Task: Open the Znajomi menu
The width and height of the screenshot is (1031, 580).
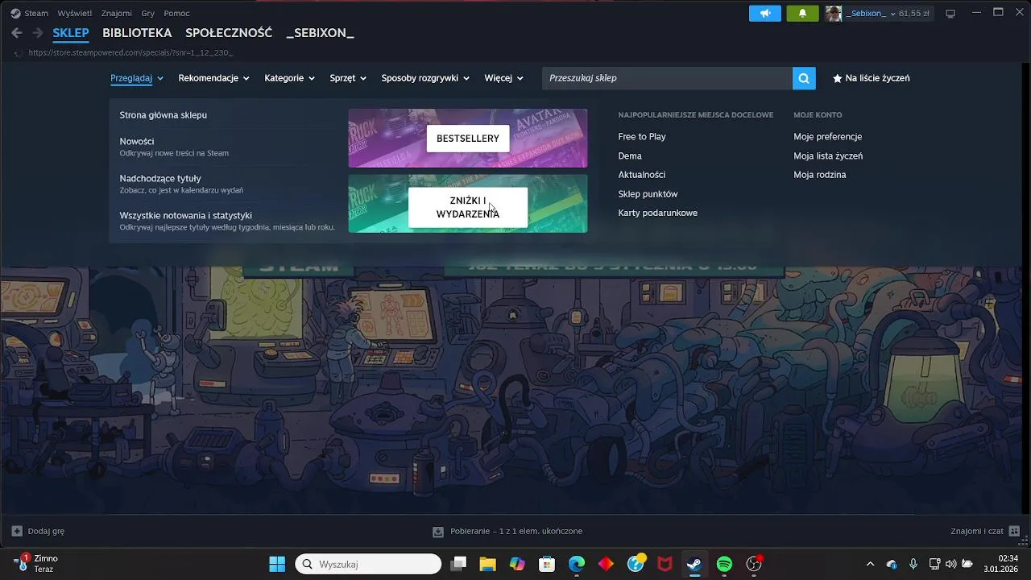Action: coord(116,13)
